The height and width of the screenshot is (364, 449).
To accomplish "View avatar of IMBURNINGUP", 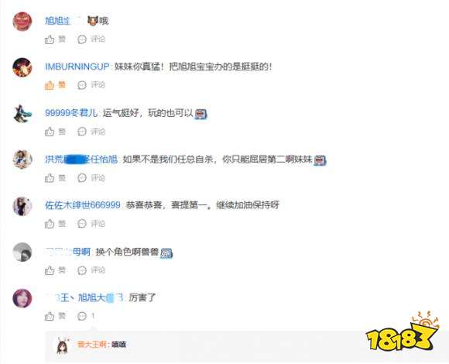I will click(22, 67).
